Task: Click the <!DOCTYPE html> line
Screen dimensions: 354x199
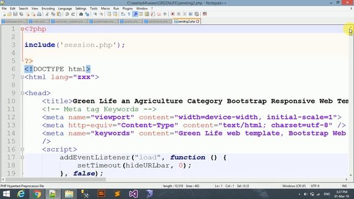Action: 58,69
